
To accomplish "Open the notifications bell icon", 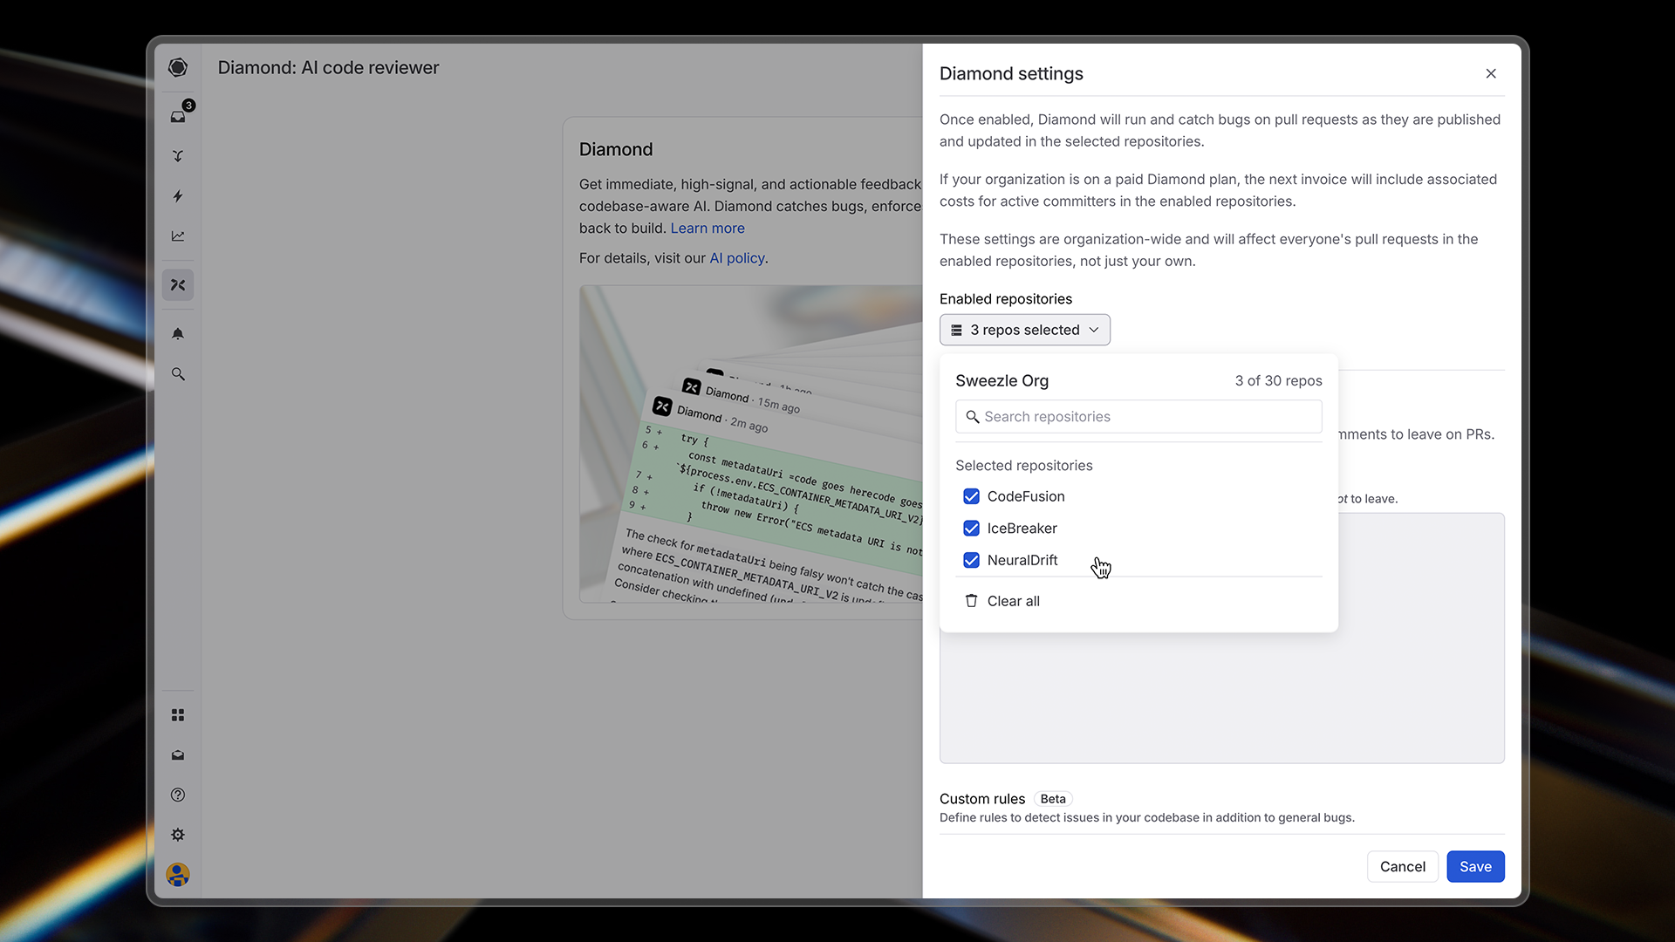I will pyautogui.click(x=178, y=334).
